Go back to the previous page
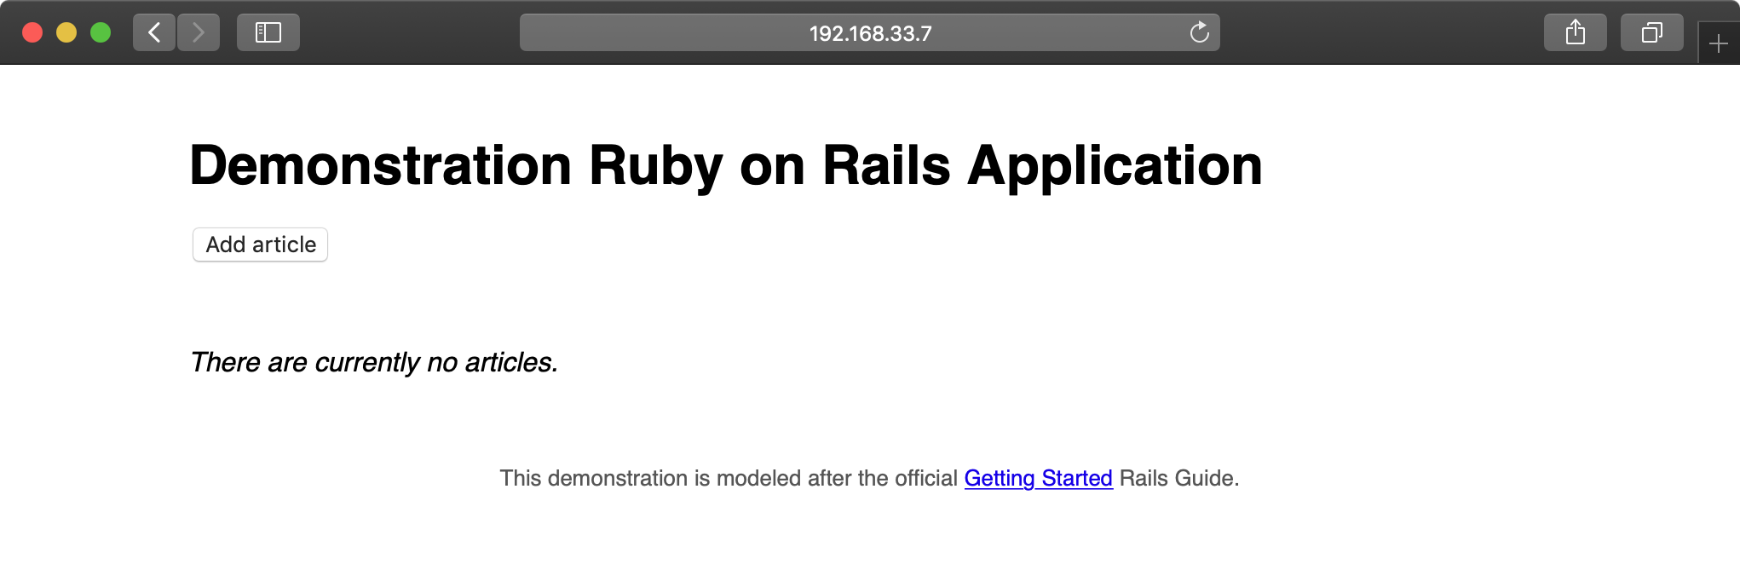Image resolution: width=1740 pixels, height=564 pixels. [154, 33]
